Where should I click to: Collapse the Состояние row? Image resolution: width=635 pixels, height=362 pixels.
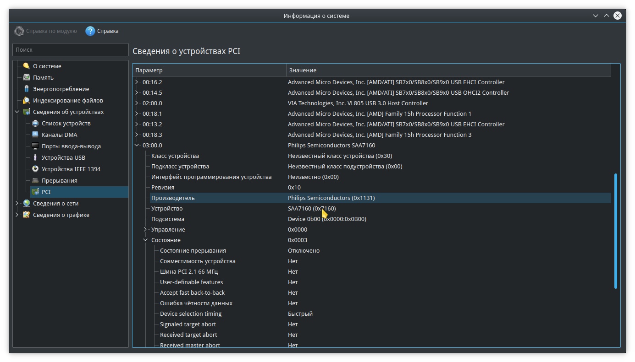click(x=145, y=240)
